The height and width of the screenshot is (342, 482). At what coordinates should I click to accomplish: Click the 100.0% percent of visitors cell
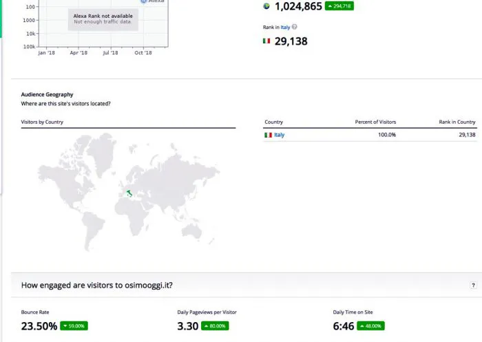(x=387, y=135)
